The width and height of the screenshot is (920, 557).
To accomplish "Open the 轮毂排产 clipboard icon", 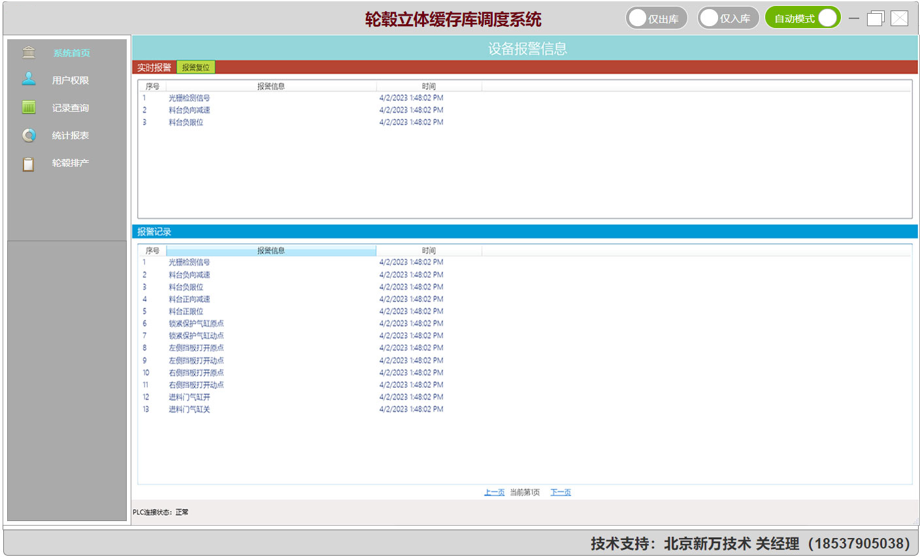I will (29, 163).
